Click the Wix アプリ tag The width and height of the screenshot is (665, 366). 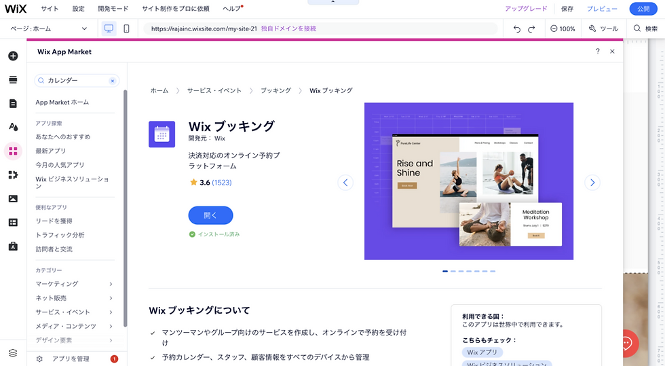482,352
